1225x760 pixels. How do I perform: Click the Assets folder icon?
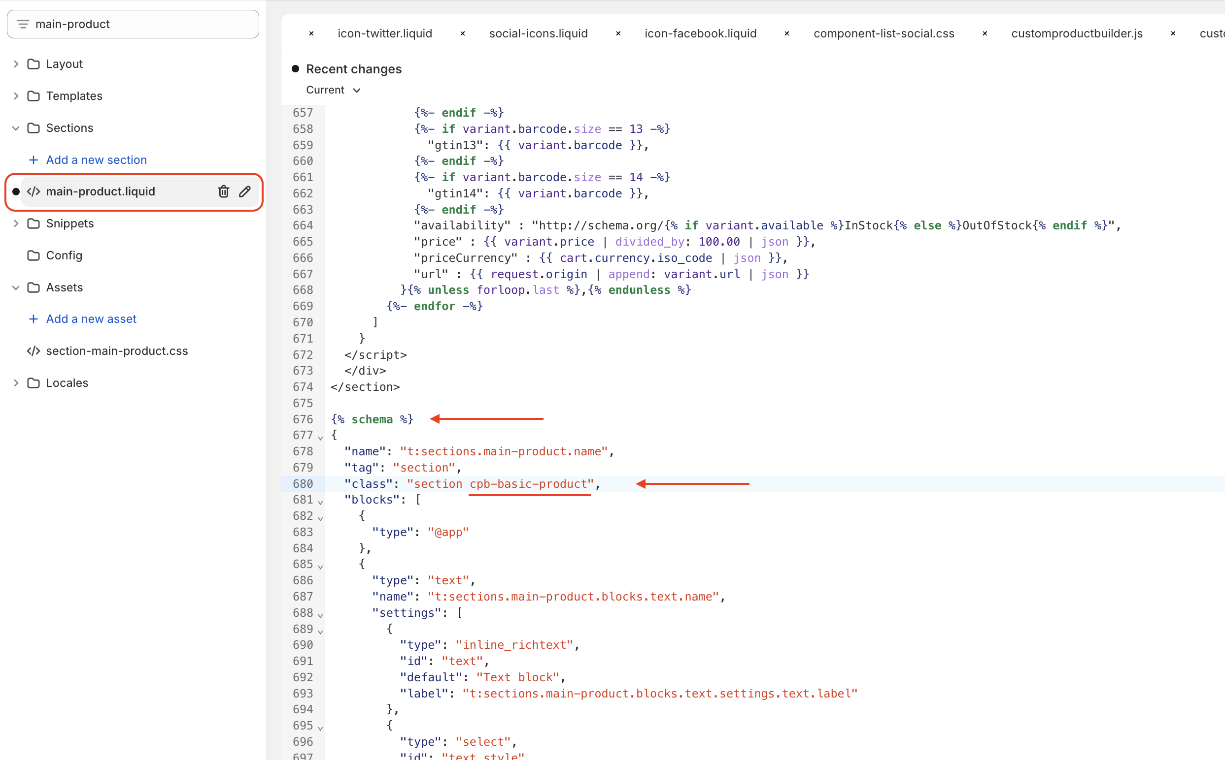[34, 287]
